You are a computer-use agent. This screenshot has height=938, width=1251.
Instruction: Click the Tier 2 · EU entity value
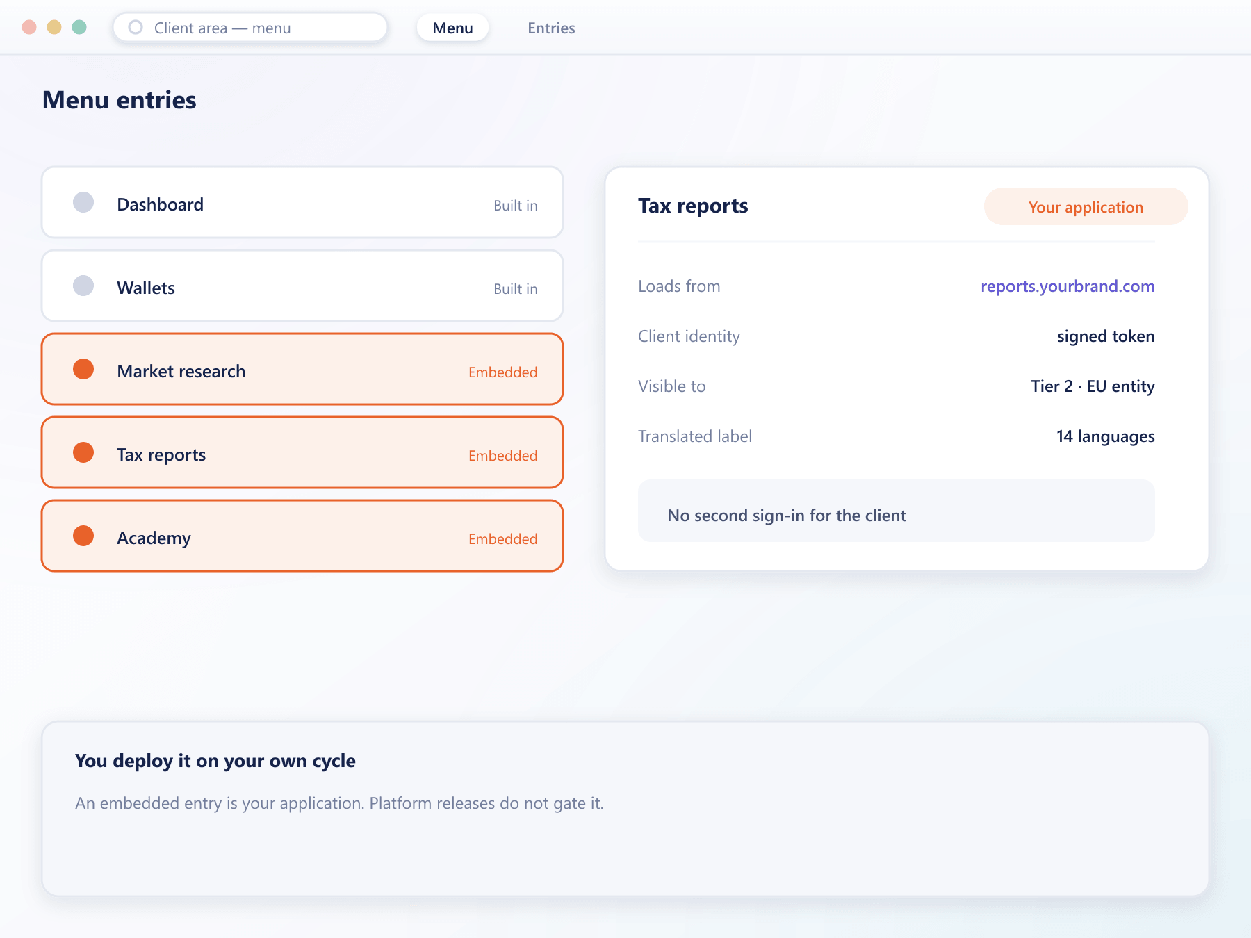tap(1093, 386)
